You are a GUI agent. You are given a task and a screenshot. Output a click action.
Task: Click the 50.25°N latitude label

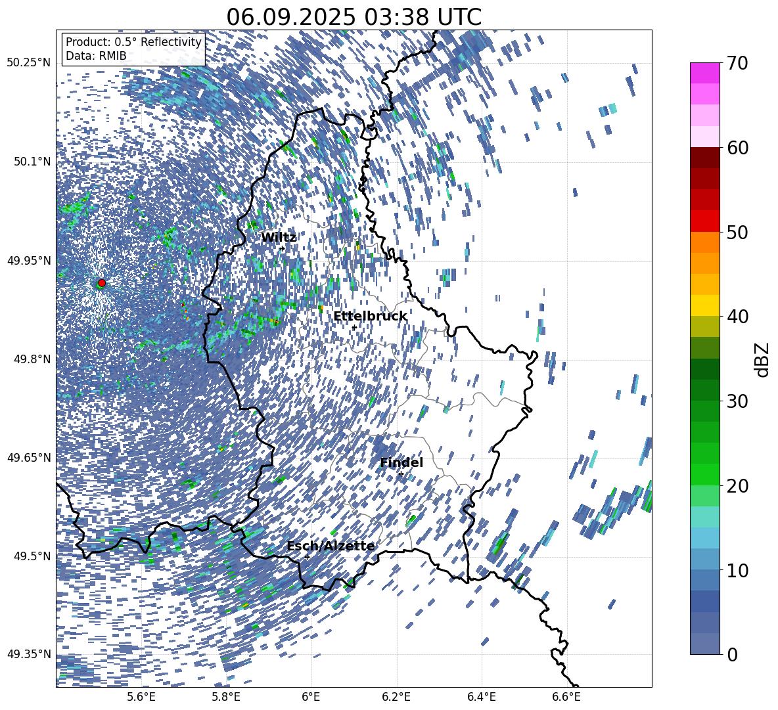[x=29, y=63]
